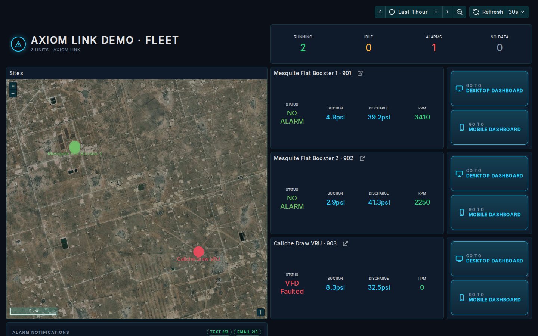Click the VFD Faulted status text
Viewport: 538px width, 336px height.
coord(292,287)
